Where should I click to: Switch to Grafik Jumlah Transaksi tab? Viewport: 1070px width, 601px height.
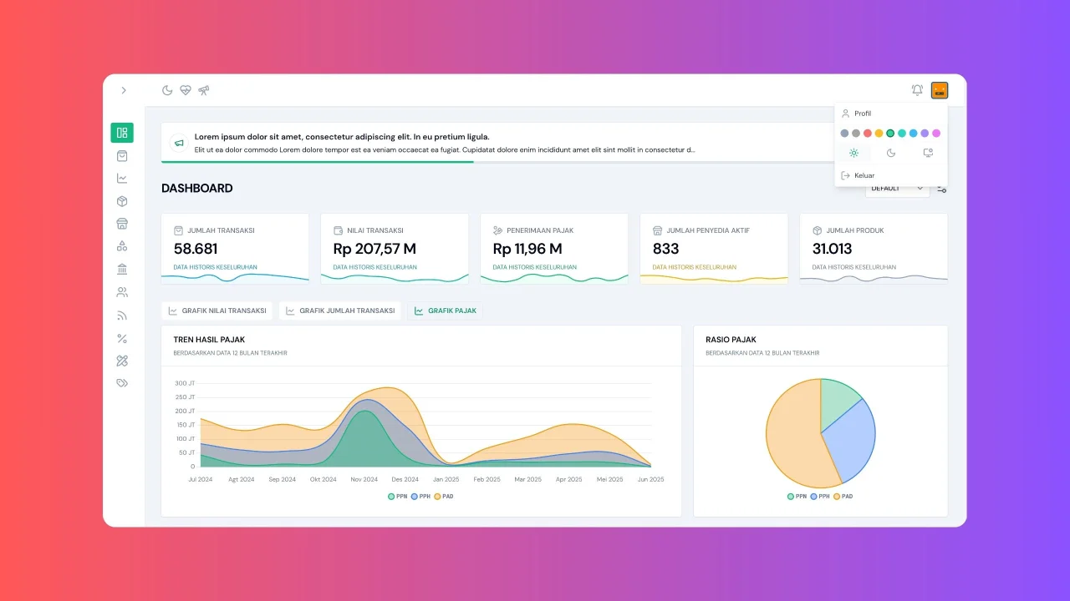point(339,311)
